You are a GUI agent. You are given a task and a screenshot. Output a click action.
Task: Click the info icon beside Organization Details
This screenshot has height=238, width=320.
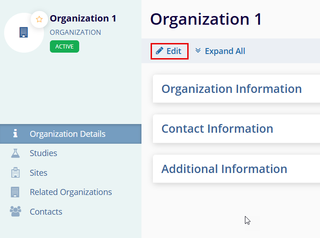(x=15, y=134)
